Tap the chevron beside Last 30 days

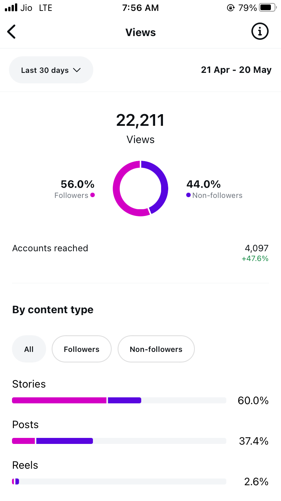point(77,70)
